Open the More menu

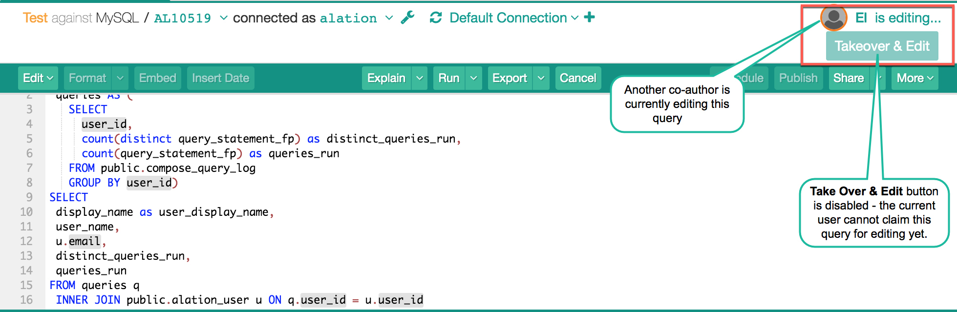915,78
